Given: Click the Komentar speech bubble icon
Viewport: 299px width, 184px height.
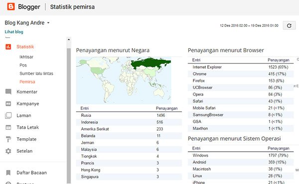Looking at the screenshot, I should coord(8,92).
